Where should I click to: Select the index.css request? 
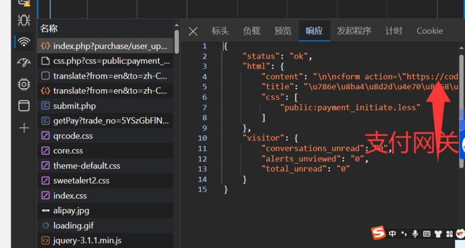[105, 195]
